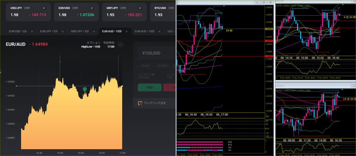
Task: Open the three-dot chart options menu
Action: [x=120, y=45]
